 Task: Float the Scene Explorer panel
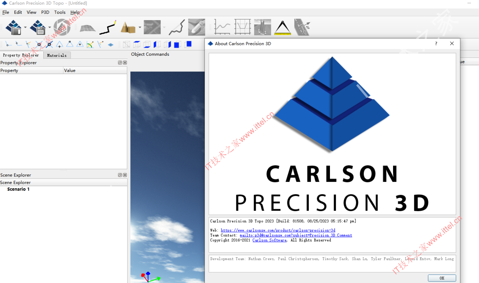pos(120,175)
